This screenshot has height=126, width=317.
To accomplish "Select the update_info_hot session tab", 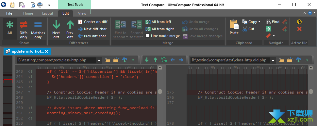I will pos(27,51).
